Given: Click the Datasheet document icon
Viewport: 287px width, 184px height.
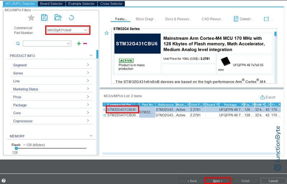Looking at the screenshot, I should [236, 19].
